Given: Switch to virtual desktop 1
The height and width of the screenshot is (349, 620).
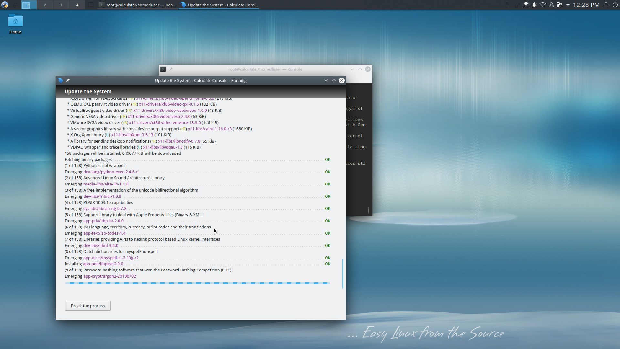Looking at the screenshot, I should [29, 5].
